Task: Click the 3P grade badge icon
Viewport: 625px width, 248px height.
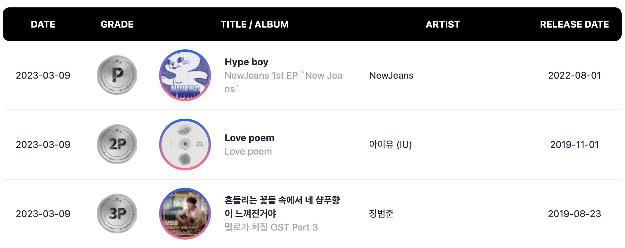Action: click(x=117, y=213)
